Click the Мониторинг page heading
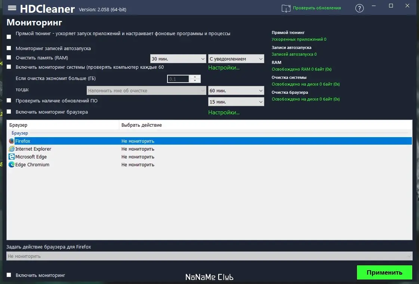The height and width of the screenshot is (284, 419). (x=34, y=22)
